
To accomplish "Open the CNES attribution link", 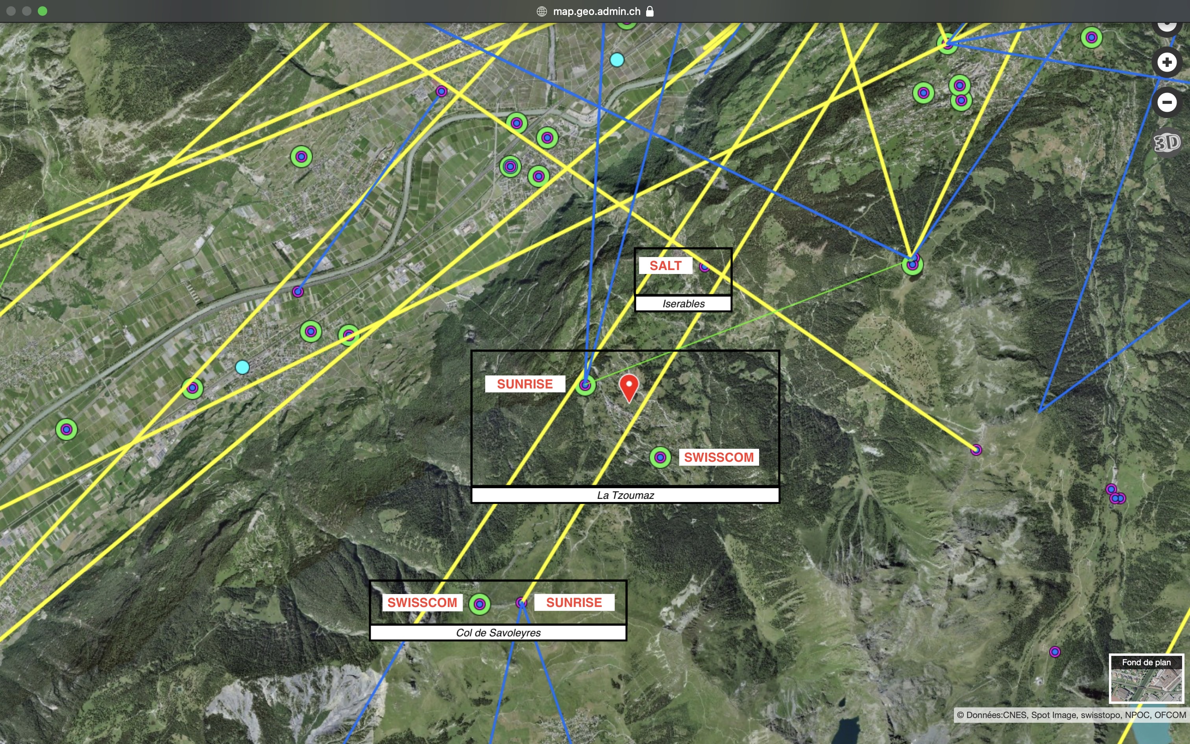I will 1014,715.
